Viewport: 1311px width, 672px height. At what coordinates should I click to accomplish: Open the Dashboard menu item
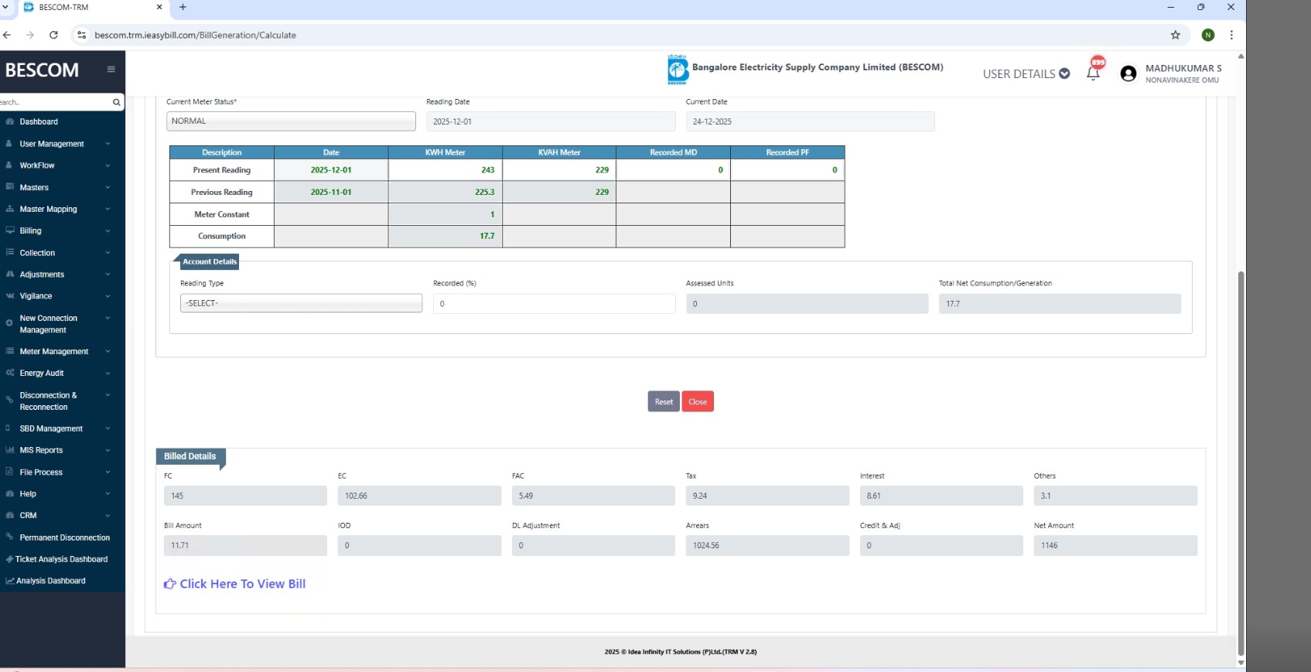[x=39, y=121]
